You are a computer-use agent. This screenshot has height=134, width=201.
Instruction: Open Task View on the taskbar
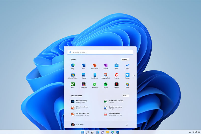point(93,132)
